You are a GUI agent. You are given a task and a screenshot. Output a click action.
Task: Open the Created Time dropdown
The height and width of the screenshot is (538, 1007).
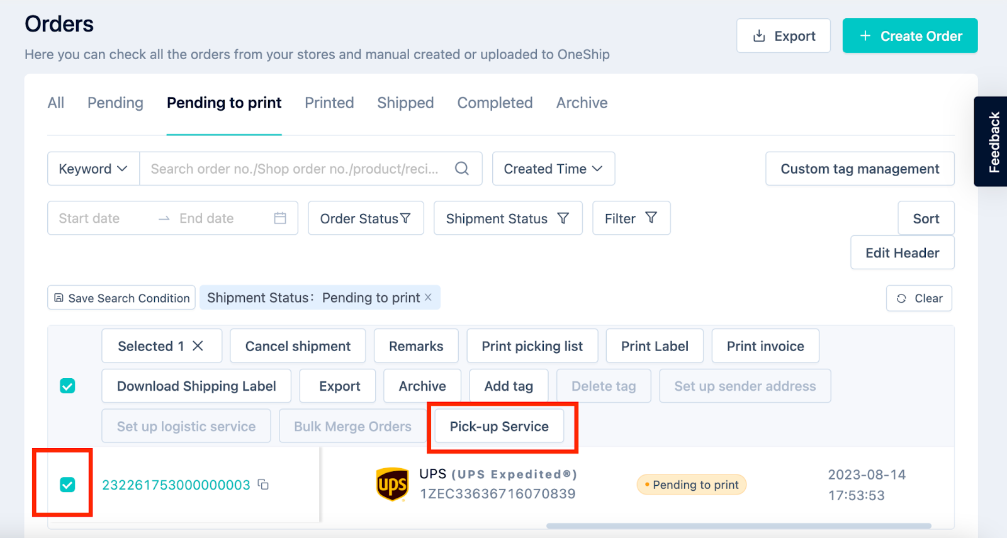[553, 169]
